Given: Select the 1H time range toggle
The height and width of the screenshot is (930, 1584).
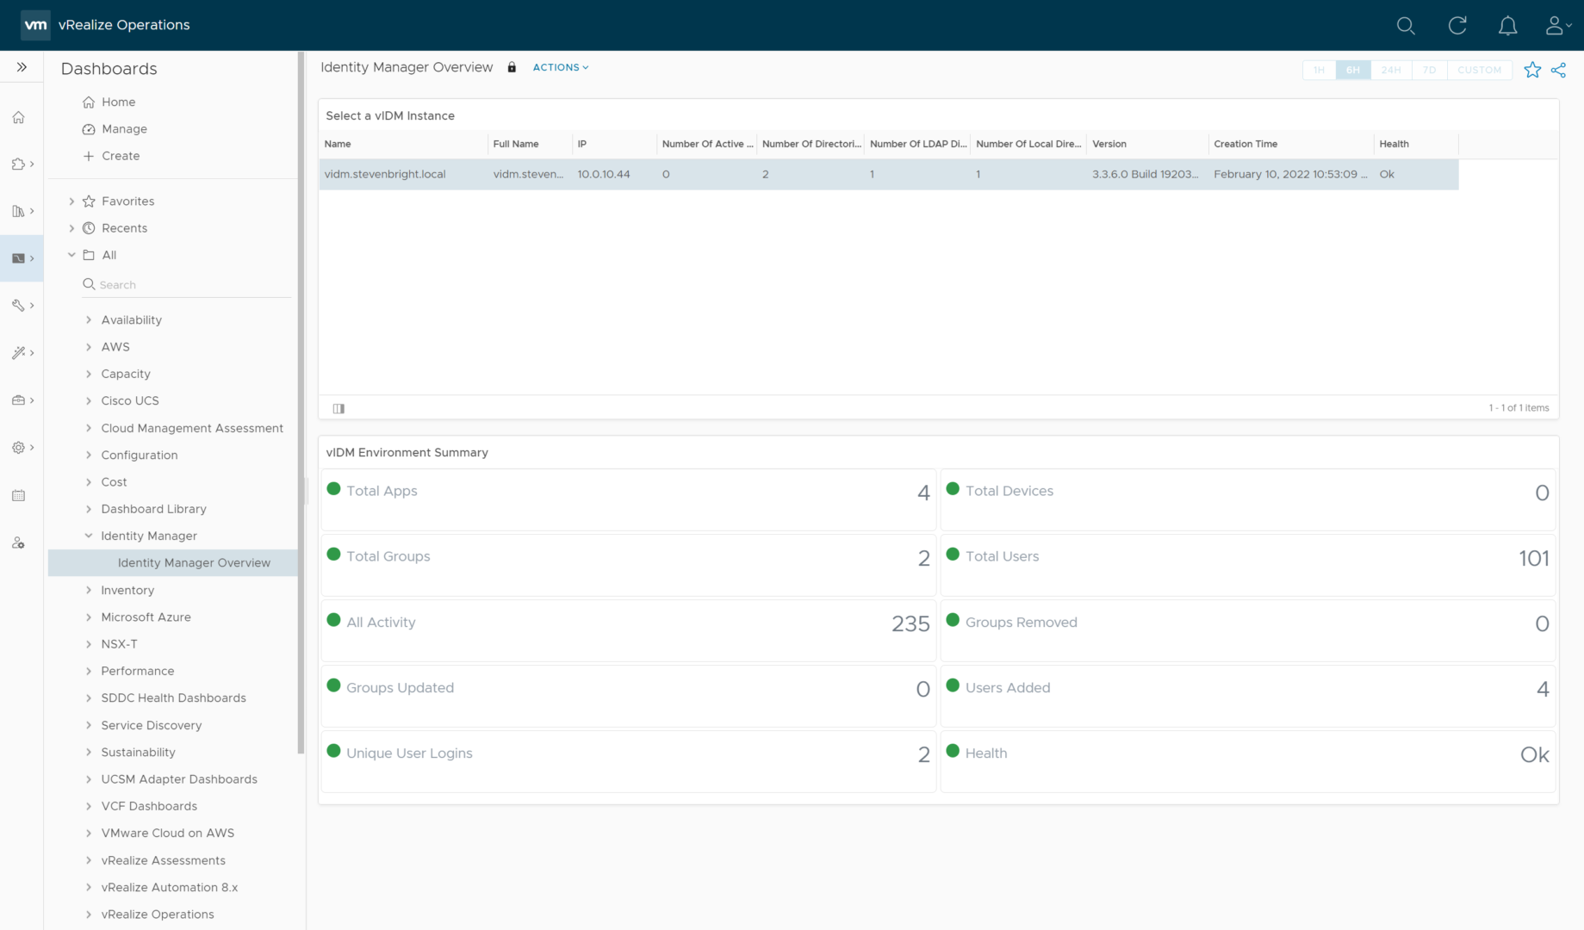Looking at the screenshot, I should (x=1319, y=70).
